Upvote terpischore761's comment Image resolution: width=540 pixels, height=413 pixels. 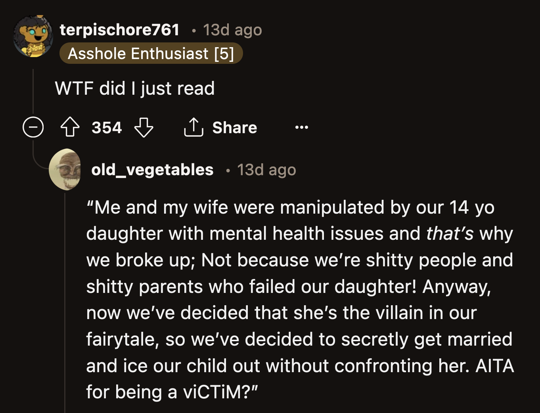(x=70, y=127)
